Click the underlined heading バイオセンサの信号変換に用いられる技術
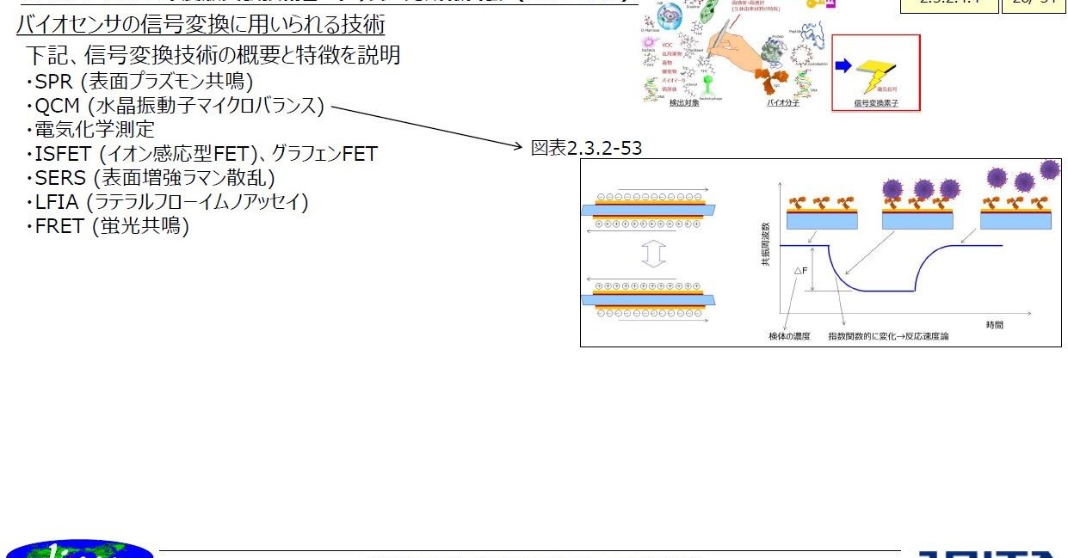Image resolution: width=1068 pixels, height=558 pixels. tap(200, 25)
